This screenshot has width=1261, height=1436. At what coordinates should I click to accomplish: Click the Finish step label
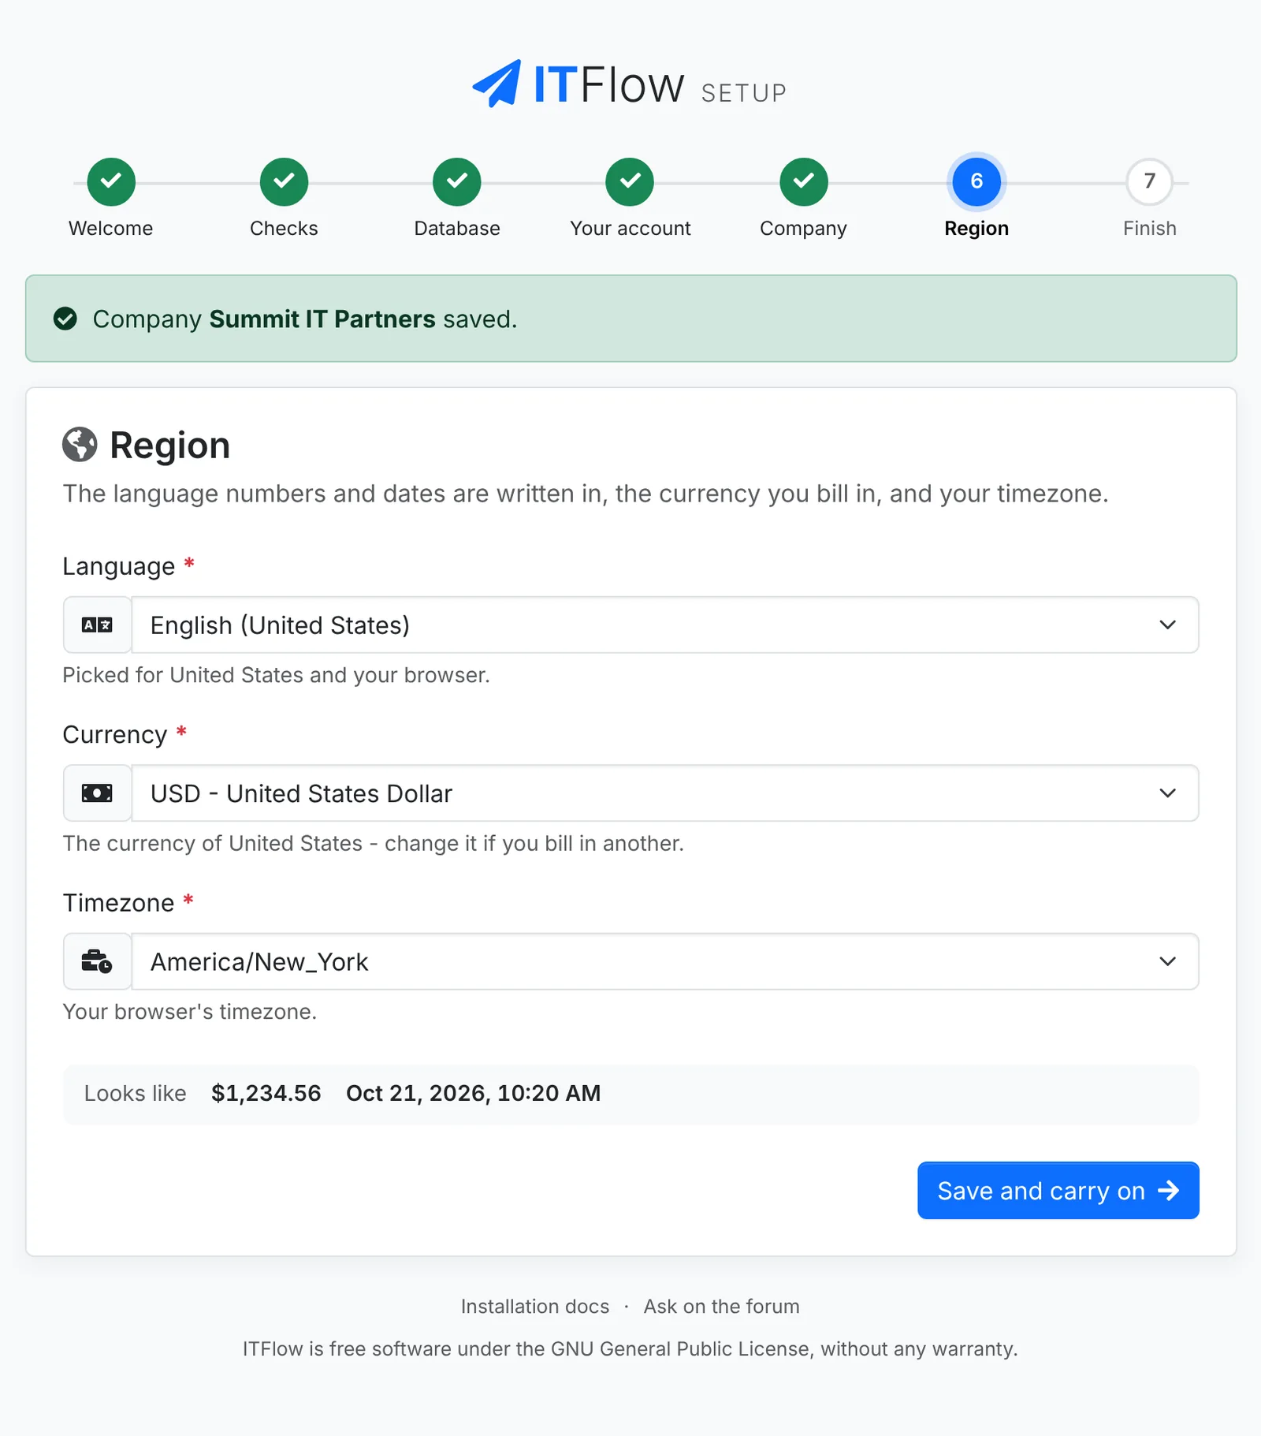pyautogui.click(x=1149, y=228)
